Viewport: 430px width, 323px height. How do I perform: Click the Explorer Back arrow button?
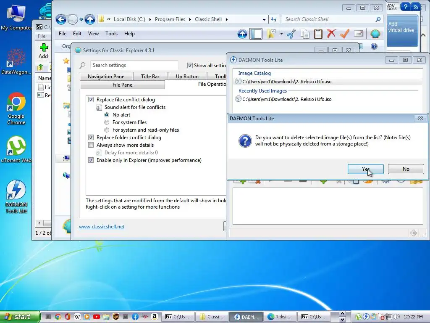[61, 19]
